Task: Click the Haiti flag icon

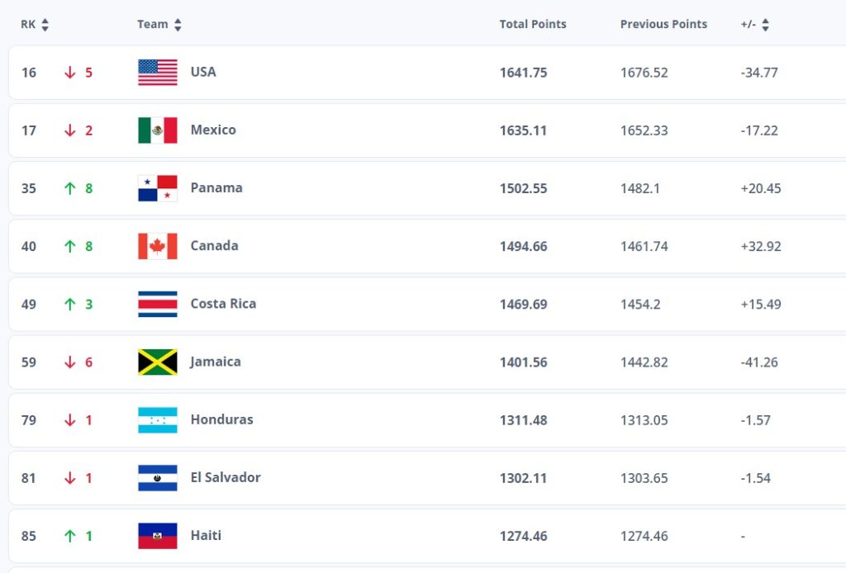Action: pos(158,536)
